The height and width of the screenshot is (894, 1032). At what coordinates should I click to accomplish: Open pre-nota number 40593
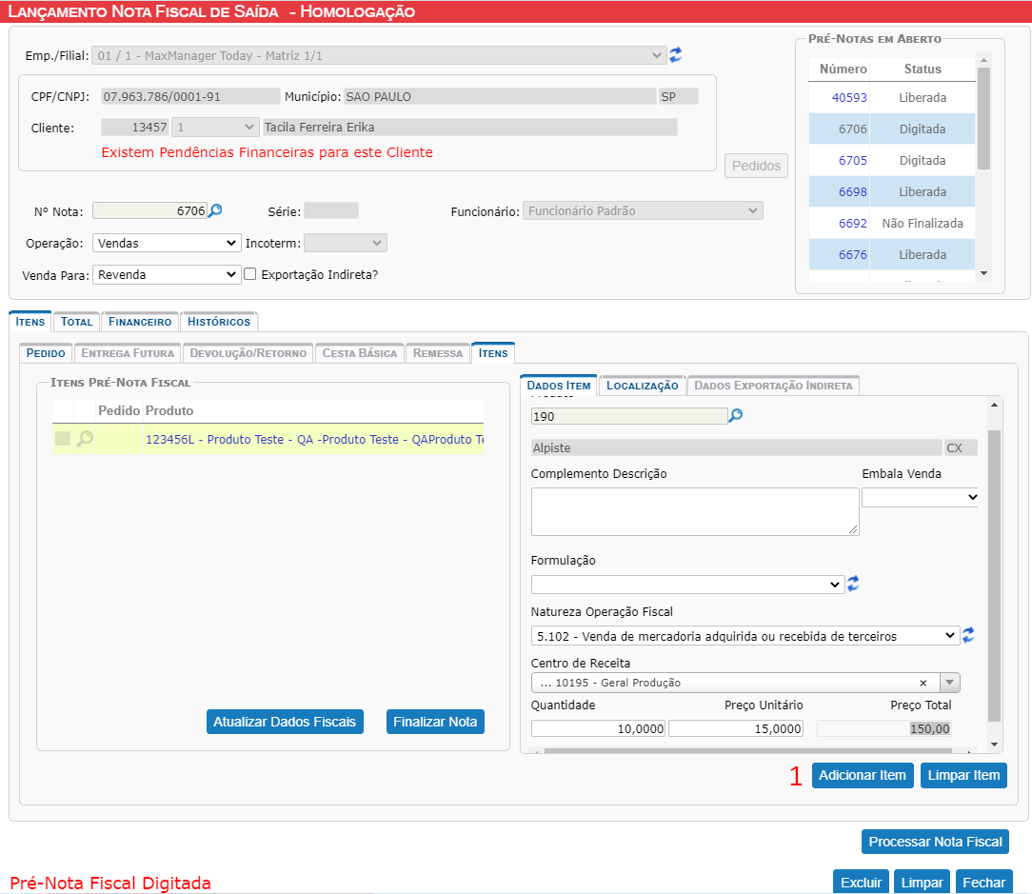(x=850, y=97)
